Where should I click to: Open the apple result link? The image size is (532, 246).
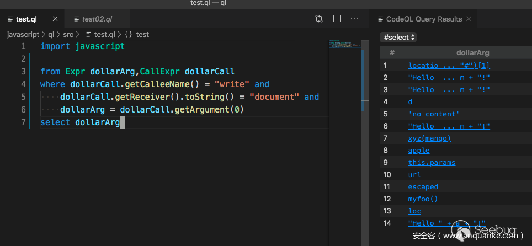click(x=419, y=151)
